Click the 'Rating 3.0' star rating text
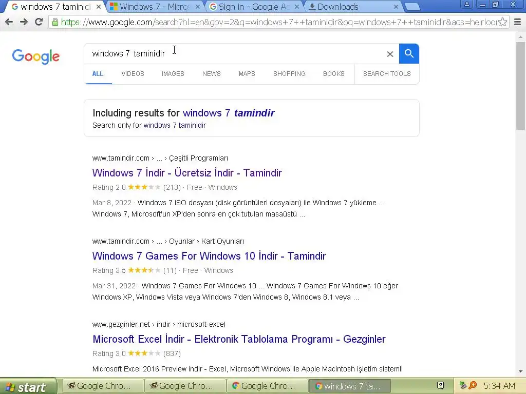This screenshot has height=394, width=526. pyautogui.click(x=109, y=353)
